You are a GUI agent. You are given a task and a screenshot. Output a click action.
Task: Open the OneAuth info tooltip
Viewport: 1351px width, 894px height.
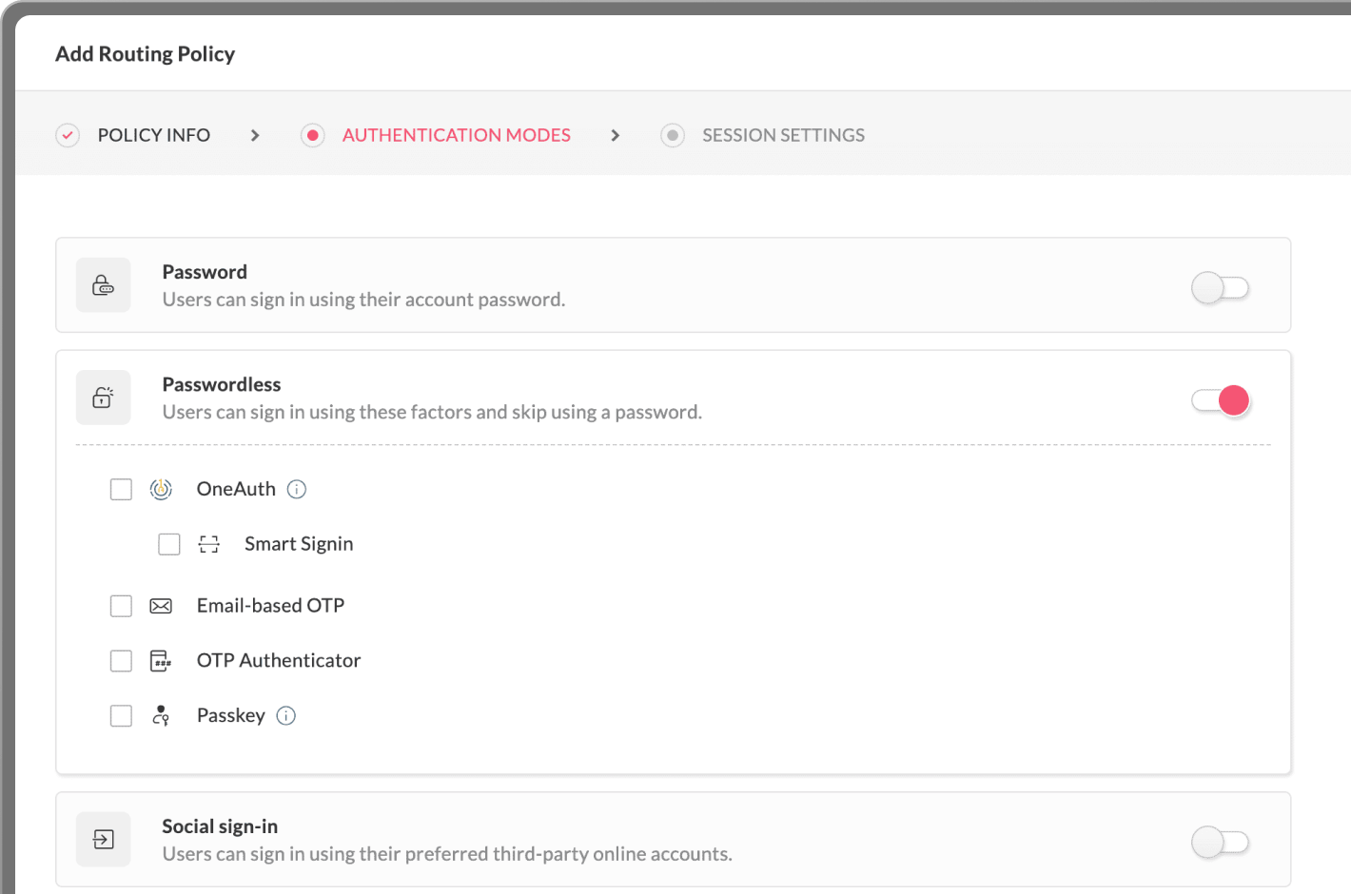coord(297,489)
